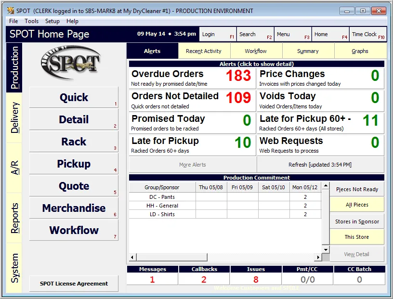Show Overdue Orders alert detail
Image resolution: width=393 pixels, height=299 pixels.
192,78
